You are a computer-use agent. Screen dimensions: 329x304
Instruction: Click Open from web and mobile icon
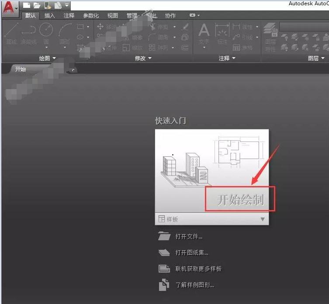coord(48,5)
